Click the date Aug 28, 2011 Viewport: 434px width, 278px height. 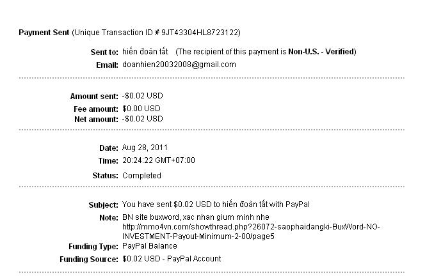[x=145, y=148]
